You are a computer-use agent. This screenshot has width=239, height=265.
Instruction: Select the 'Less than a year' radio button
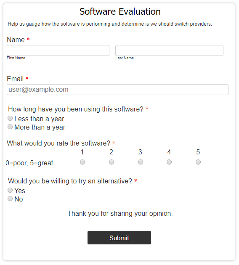(10, 118)
